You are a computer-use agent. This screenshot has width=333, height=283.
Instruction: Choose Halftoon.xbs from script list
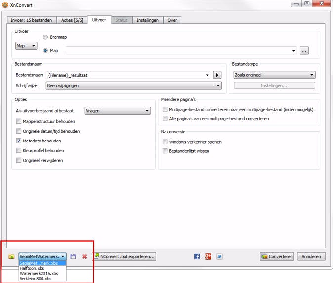pyautogui.click(x=42, y=268)
